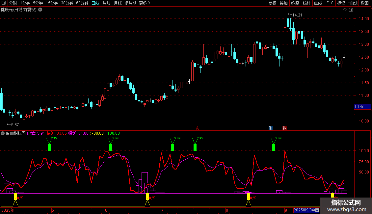Click the red $ marker on chart
Viewport: 372px width, 214px height.
coord(198,128)
